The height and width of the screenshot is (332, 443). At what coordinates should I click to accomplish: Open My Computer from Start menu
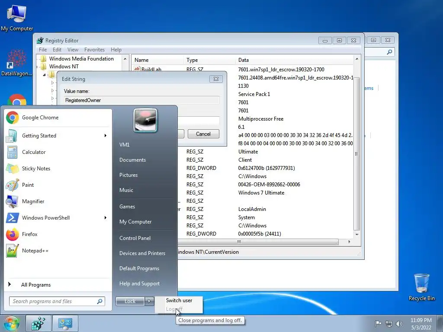point(135,222)
